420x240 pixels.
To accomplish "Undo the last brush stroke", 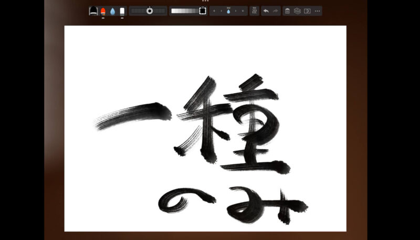I will 266,11.
